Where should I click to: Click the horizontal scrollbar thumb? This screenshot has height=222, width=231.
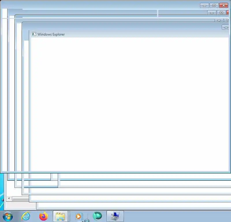(20, 198)
